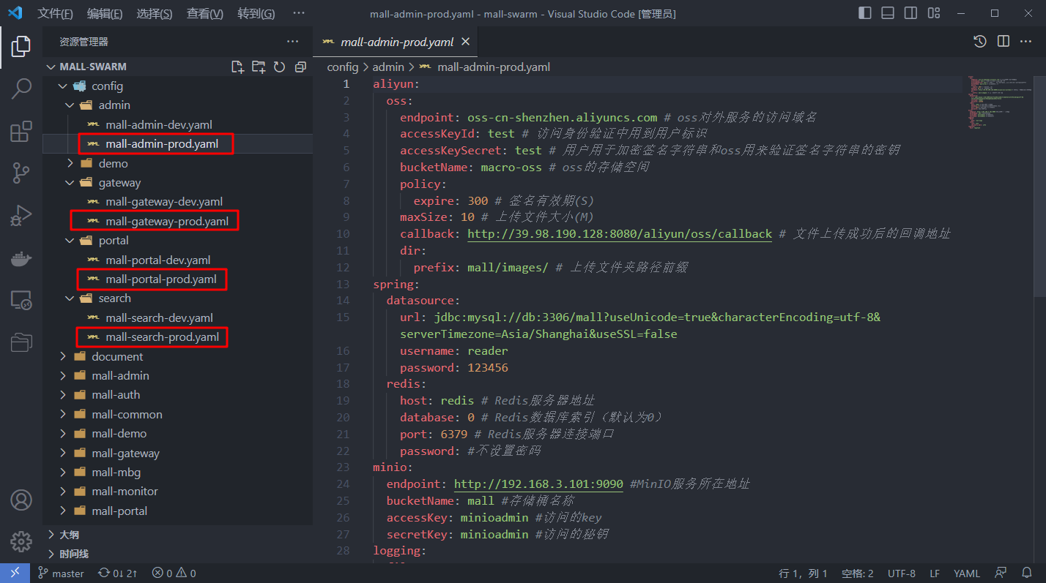The height and width of the screenshot is (583, 1046).
Task: Open editor more actions ellipsis
Action: pos(1027,42)
